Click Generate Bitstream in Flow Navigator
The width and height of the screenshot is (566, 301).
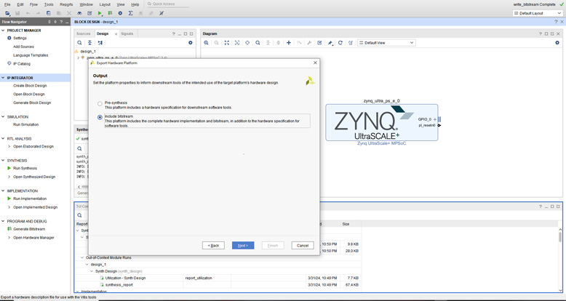(29, 229)
